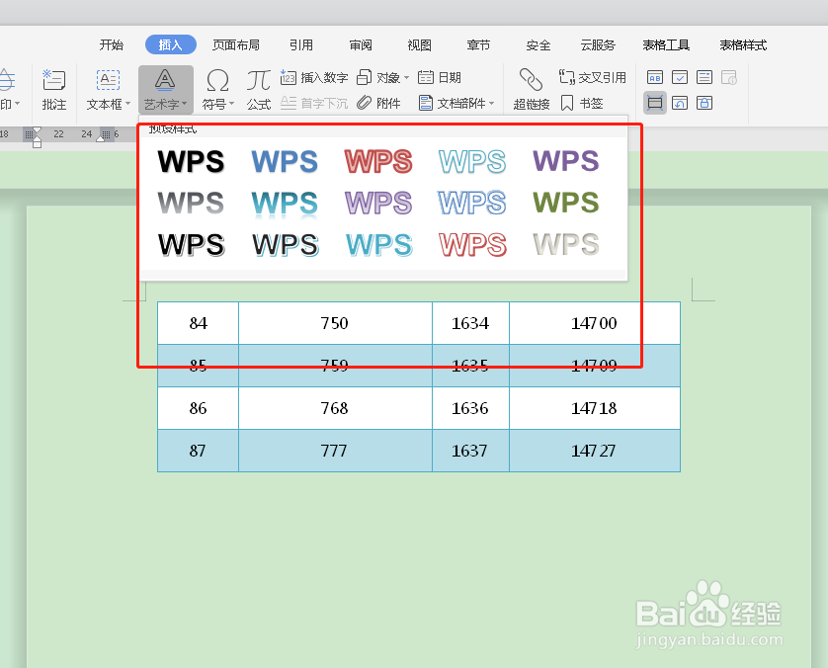Viewport: 828px width, 668px height.
Task: Click the 文本框 text box icon
Action: 108,81
